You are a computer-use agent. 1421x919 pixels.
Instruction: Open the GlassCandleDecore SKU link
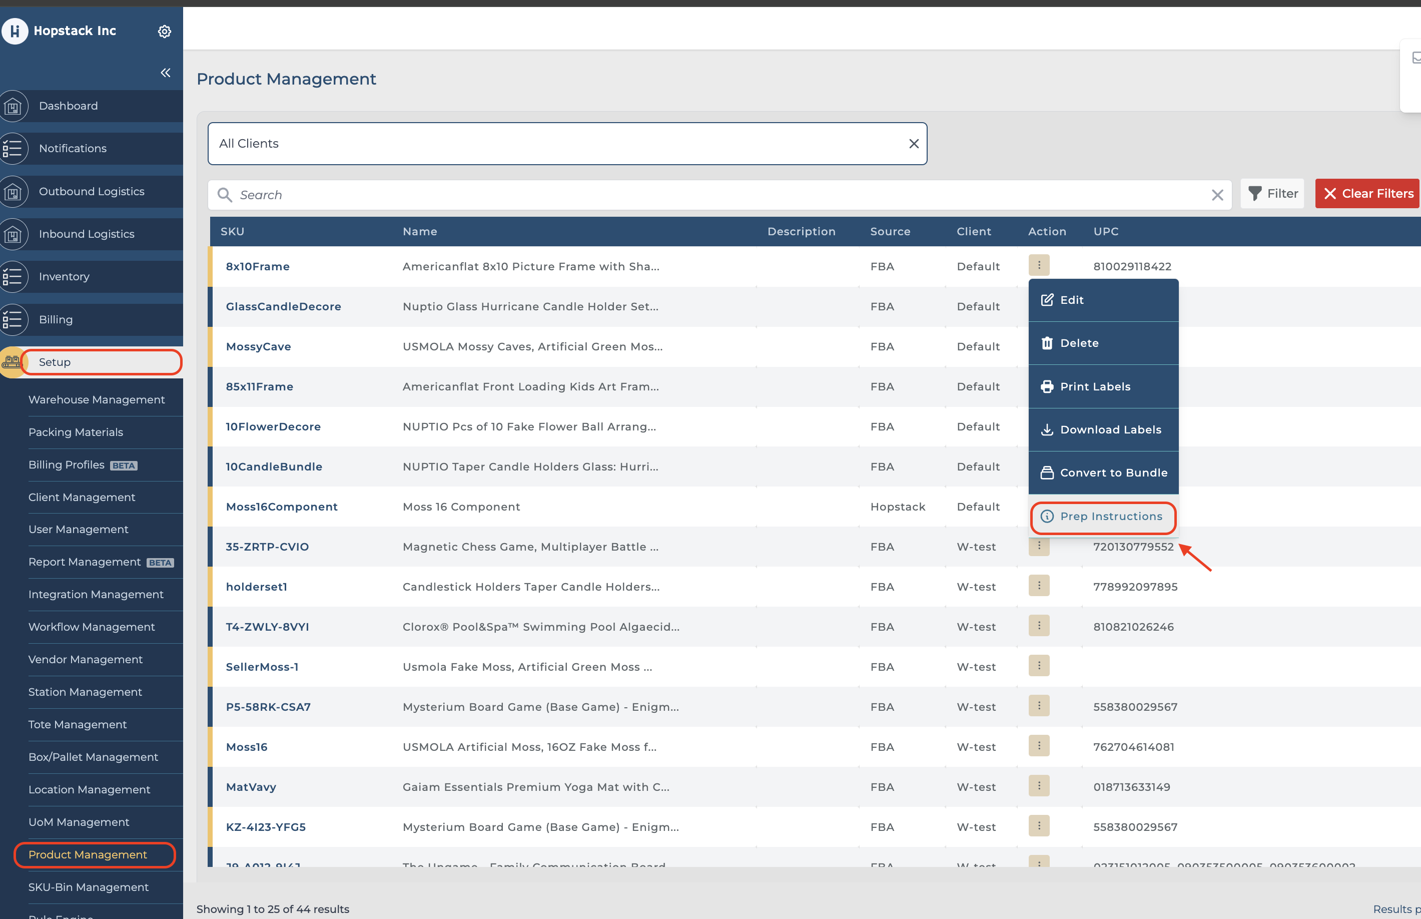coord(283,307)
